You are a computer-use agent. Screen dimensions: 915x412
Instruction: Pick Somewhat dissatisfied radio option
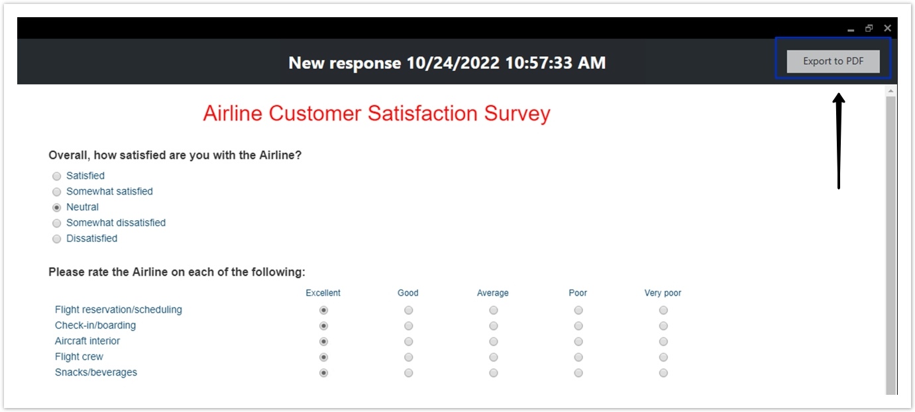click(57, 224)
